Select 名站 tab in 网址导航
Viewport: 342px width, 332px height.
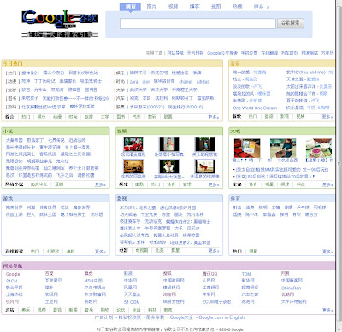[9, 310]
